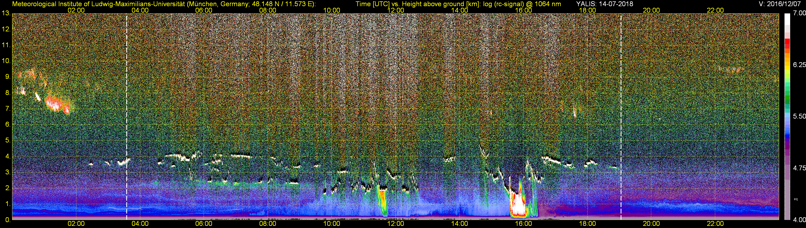Click the 04:00 label on the bottom time axis
Viewport: 806px width, 228px height.
[x=140, y=224]
